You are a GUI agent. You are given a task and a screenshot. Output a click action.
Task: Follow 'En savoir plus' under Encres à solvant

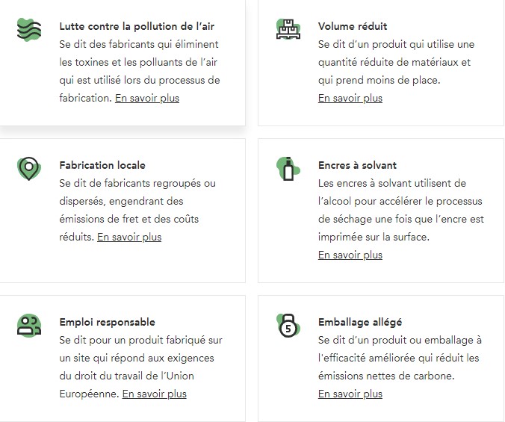350,255
